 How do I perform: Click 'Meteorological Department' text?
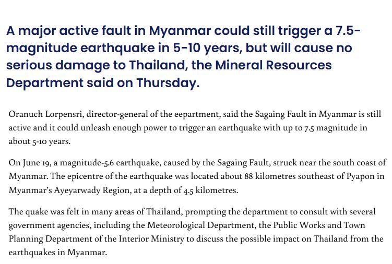click(201, 225)
